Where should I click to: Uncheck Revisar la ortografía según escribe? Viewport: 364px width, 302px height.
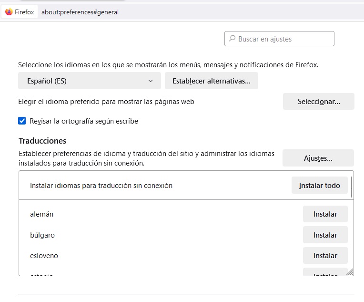pyautogui.click(x=22, y=121)
